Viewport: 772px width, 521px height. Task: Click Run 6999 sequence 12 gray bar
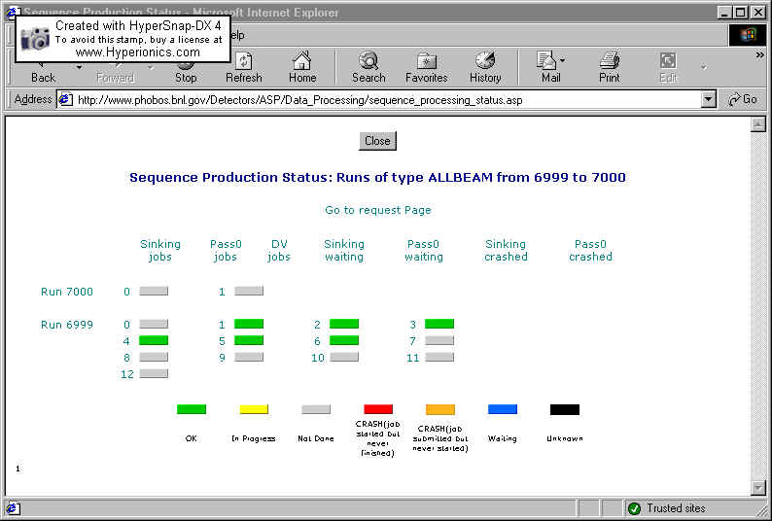154,373
